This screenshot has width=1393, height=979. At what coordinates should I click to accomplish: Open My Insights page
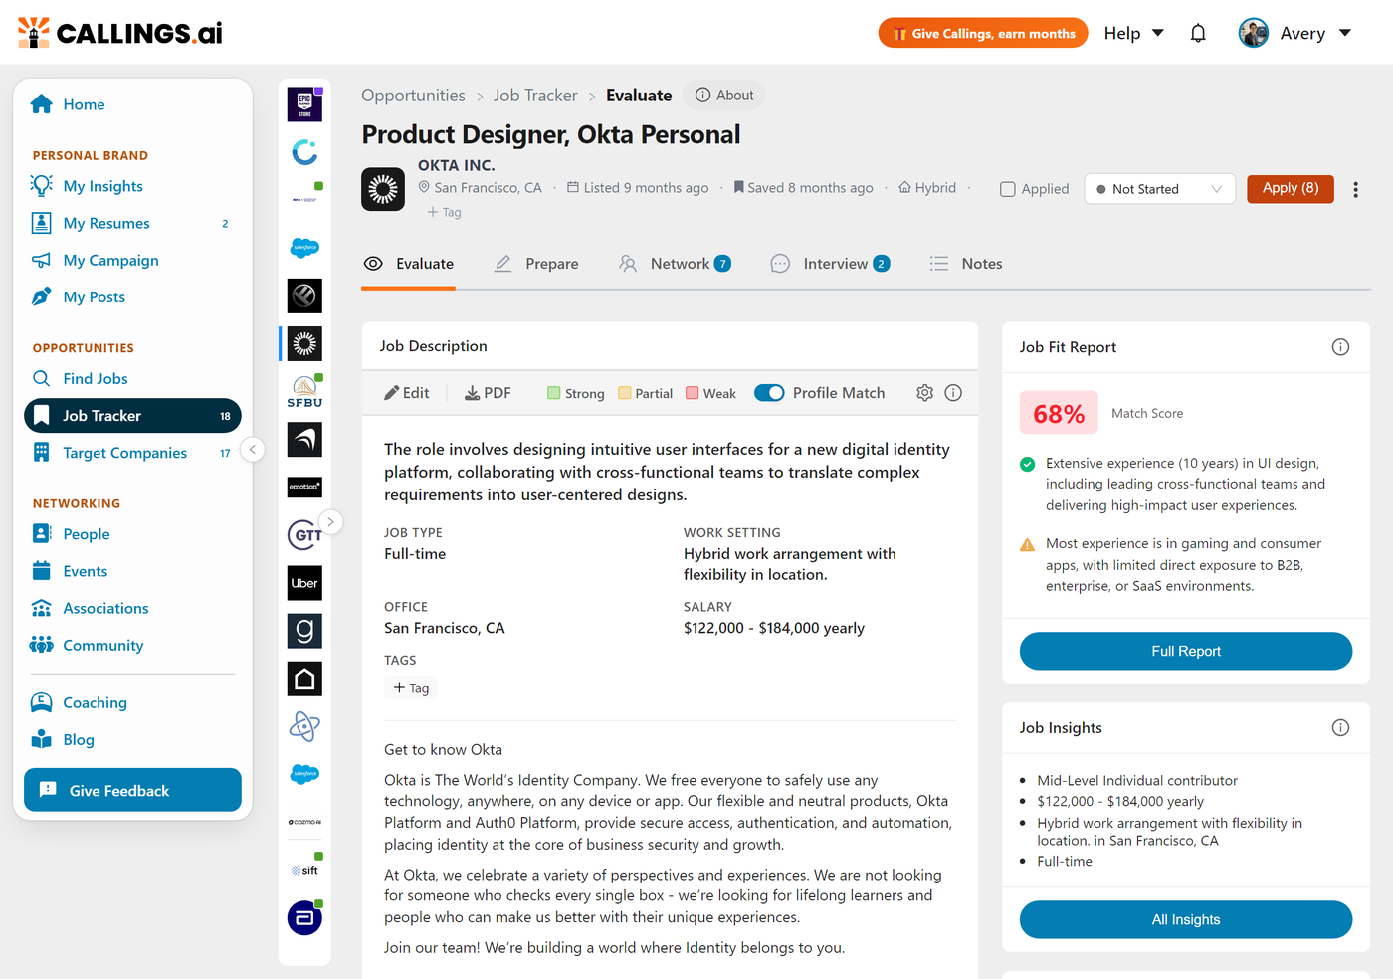[102, 186]
